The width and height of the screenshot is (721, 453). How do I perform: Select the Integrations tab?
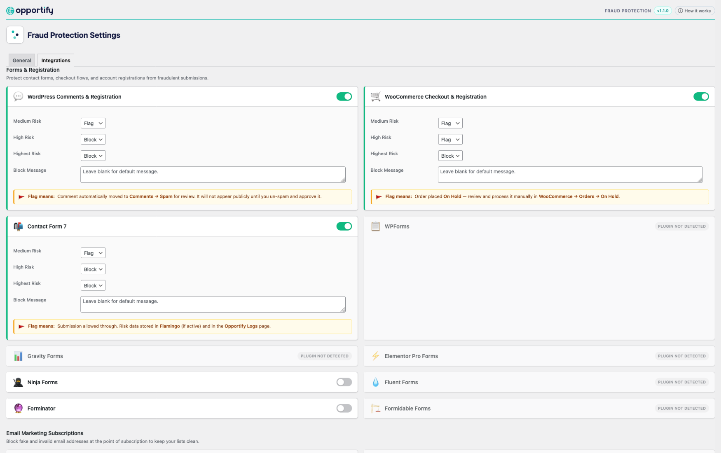pos(56,60)
